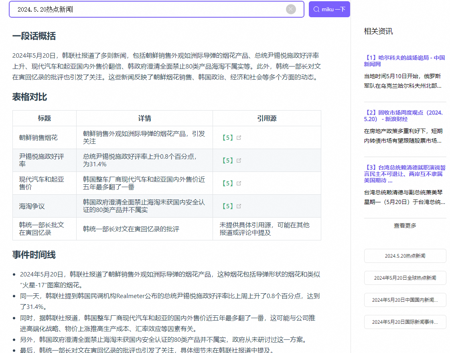
Task: Select suggested query 2024年5月20日中国国内新闻
Action: tap(405, 300)
